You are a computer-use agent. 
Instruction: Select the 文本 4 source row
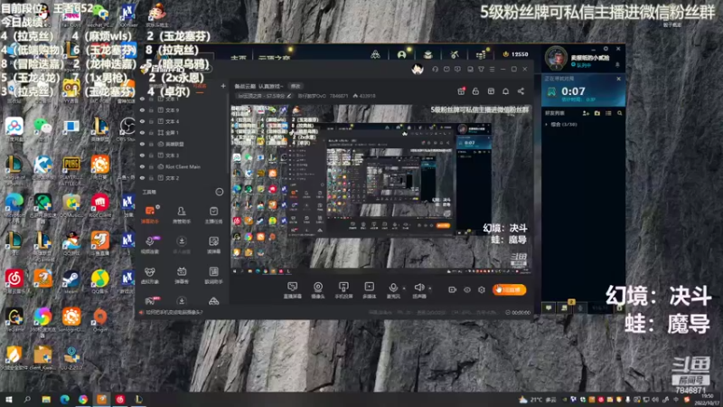(x=183, y=121)
